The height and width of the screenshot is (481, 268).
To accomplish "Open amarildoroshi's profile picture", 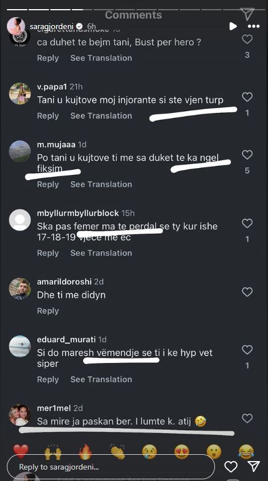I will coord(20,289).
